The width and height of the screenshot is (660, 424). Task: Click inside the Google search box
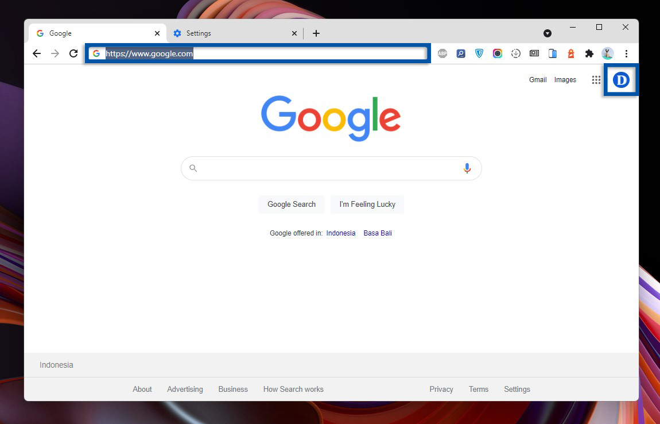(331, 168)
